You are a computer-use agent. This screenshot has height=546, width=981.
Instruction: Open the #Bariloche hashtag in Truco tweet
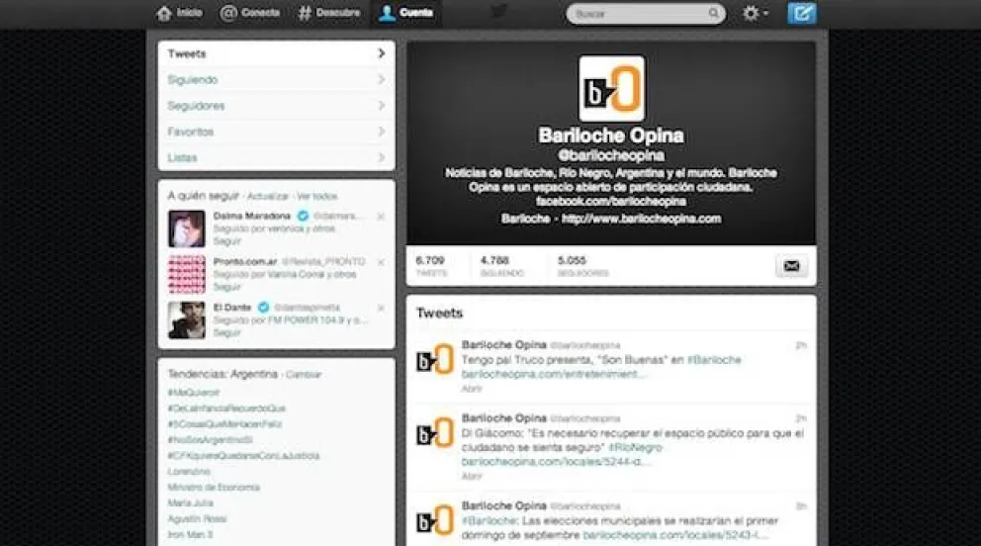pos(714,360)
